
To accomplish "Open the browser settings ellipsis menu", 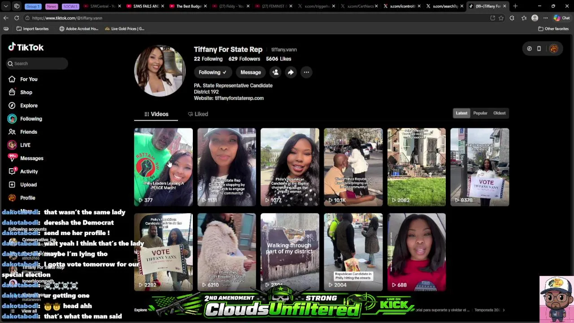I will pos(545,18).
